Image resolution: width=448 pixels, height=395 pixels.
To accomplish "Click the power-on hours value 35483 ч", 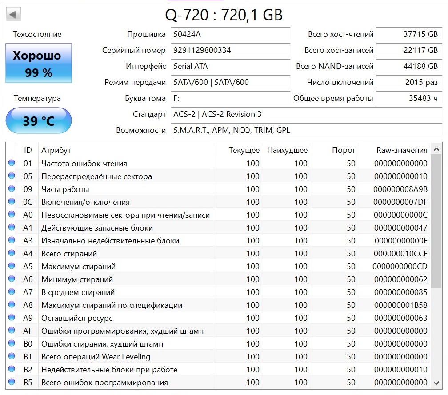I will 409,98.
